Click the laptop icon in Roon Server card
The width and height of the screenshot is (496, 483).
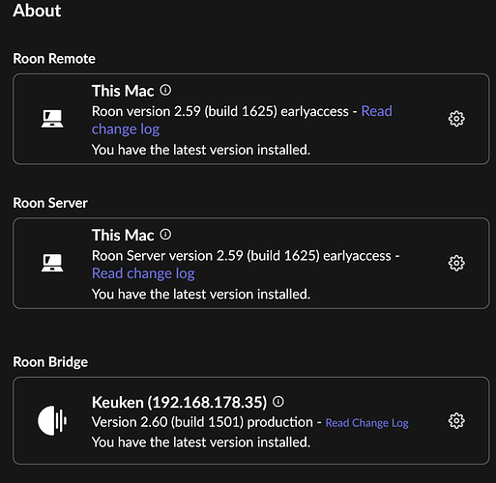pos(52,263)
